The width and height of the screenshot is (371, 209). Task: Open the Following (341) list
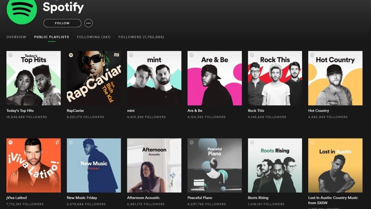93,37
